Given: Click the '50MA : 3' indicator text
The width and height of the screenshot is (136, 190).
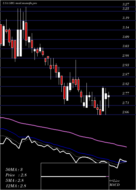Looking at the screenshot, I should (x=14, y=170).
